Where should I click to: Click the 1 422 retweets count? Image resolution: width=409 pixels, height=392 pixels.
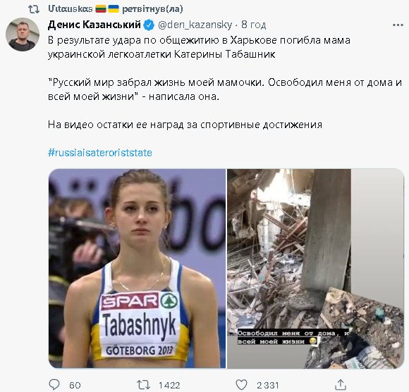pyautogui.click(x=169, y=385)
